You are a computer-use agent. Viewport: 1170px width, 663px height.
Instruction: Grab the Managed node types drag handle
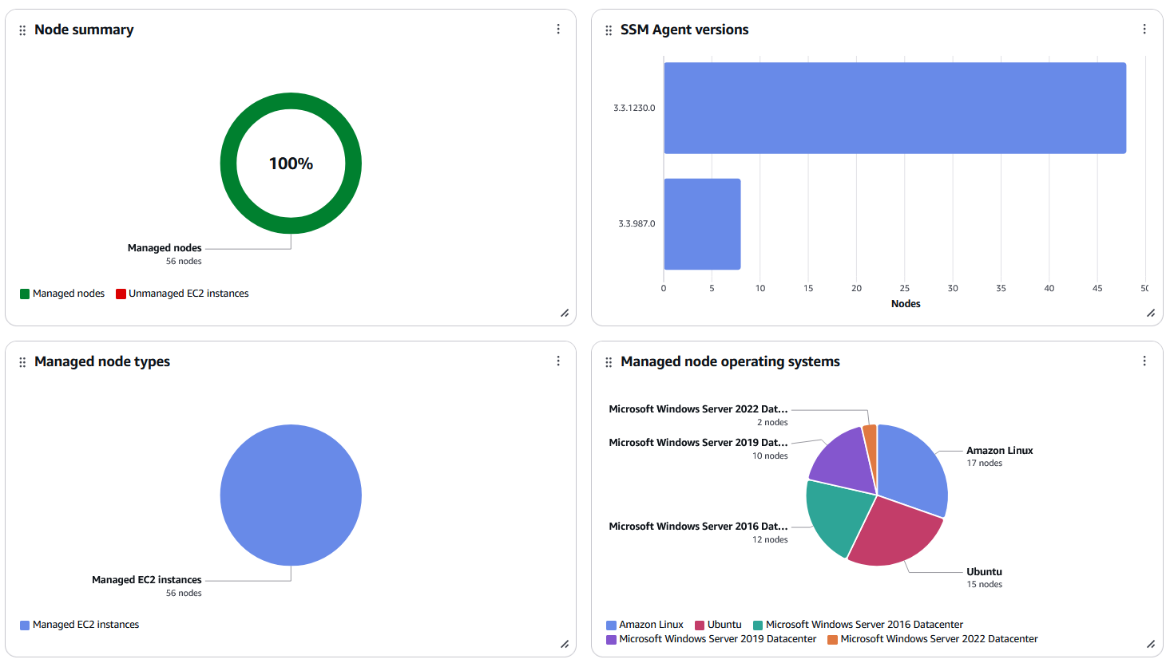coord(22,362)
